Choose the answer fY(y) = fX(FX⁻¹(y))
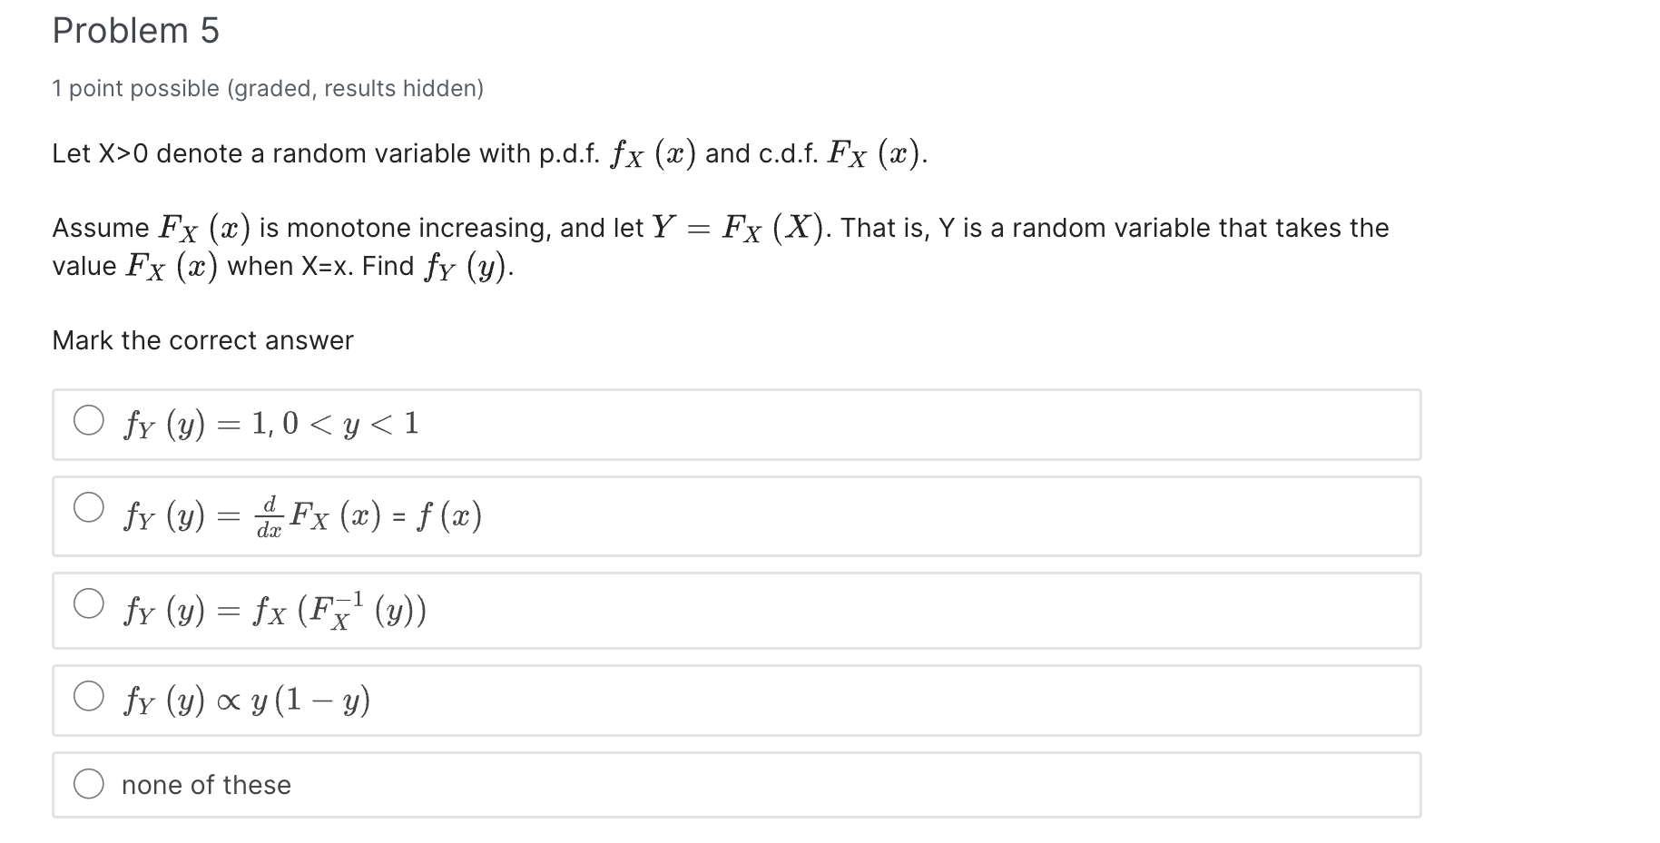 [x=89, y=602]
